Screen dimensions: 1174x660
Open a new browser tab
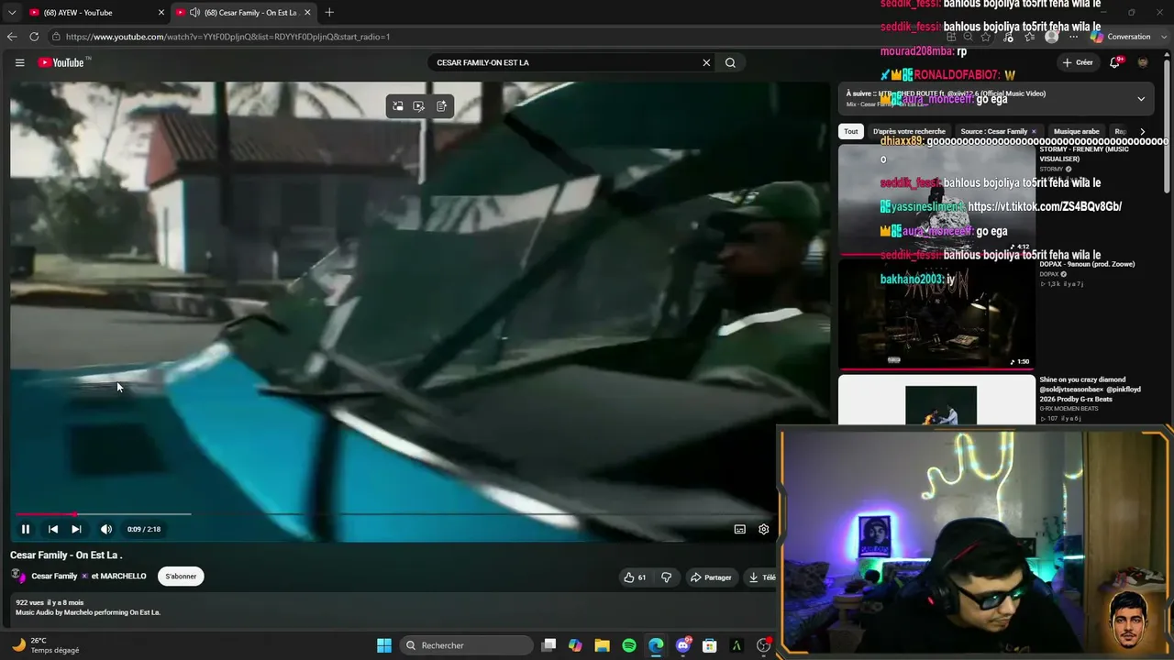point(329,13)
